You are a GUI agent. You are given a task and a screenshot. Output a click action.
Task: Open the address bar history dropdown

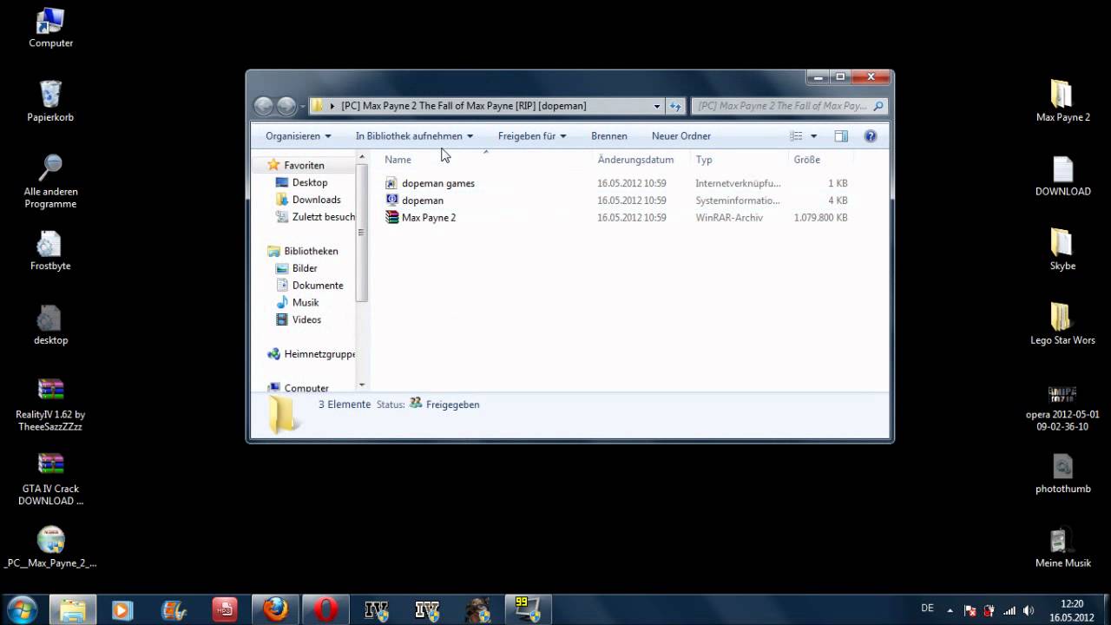coord(657,106)
